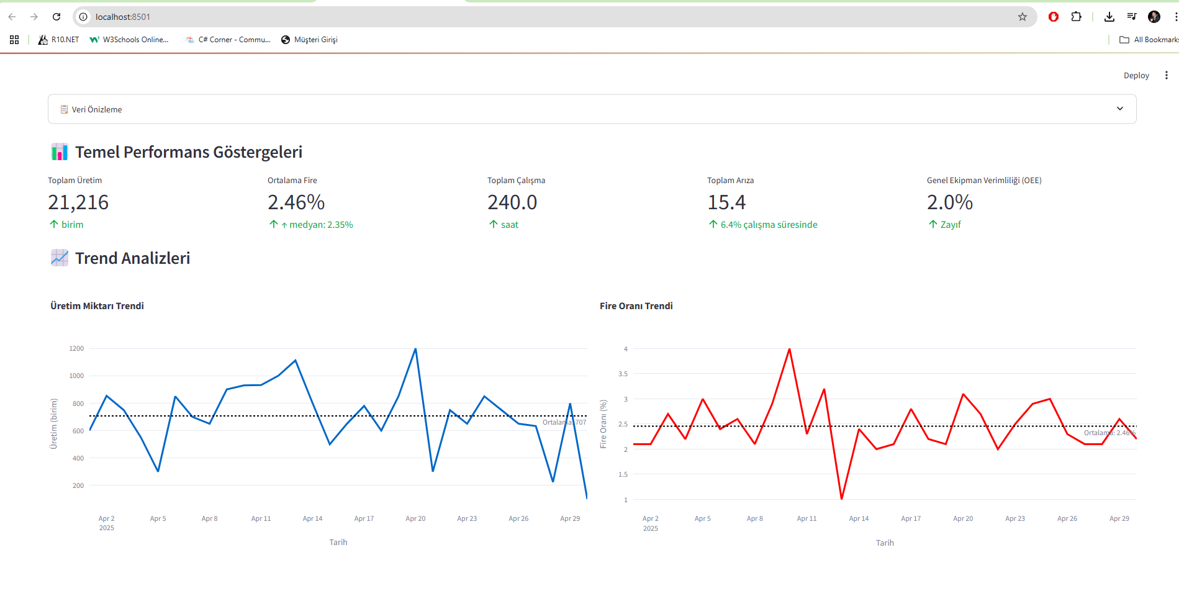View site information icon in address bar
Screen dimensions: 1179x591
pos(83,17)
